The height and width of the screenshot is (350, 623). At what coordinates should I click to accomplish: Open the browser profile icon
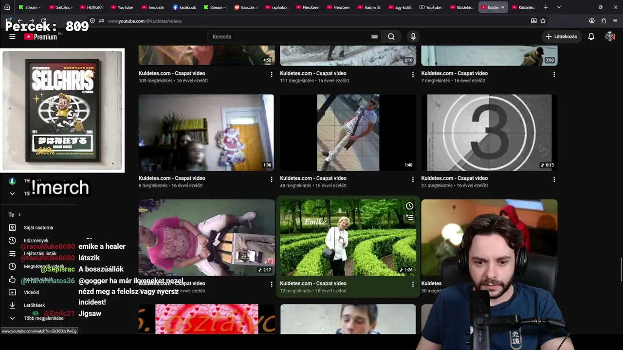(592, 21)
